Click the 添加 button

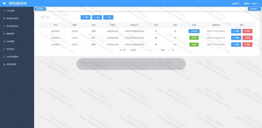[x=97, y=17]
